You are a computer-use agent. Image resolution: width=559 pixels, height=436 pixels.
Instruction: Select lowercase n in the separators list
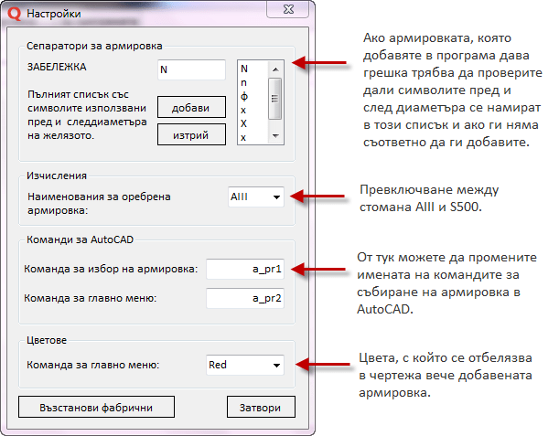244,82
